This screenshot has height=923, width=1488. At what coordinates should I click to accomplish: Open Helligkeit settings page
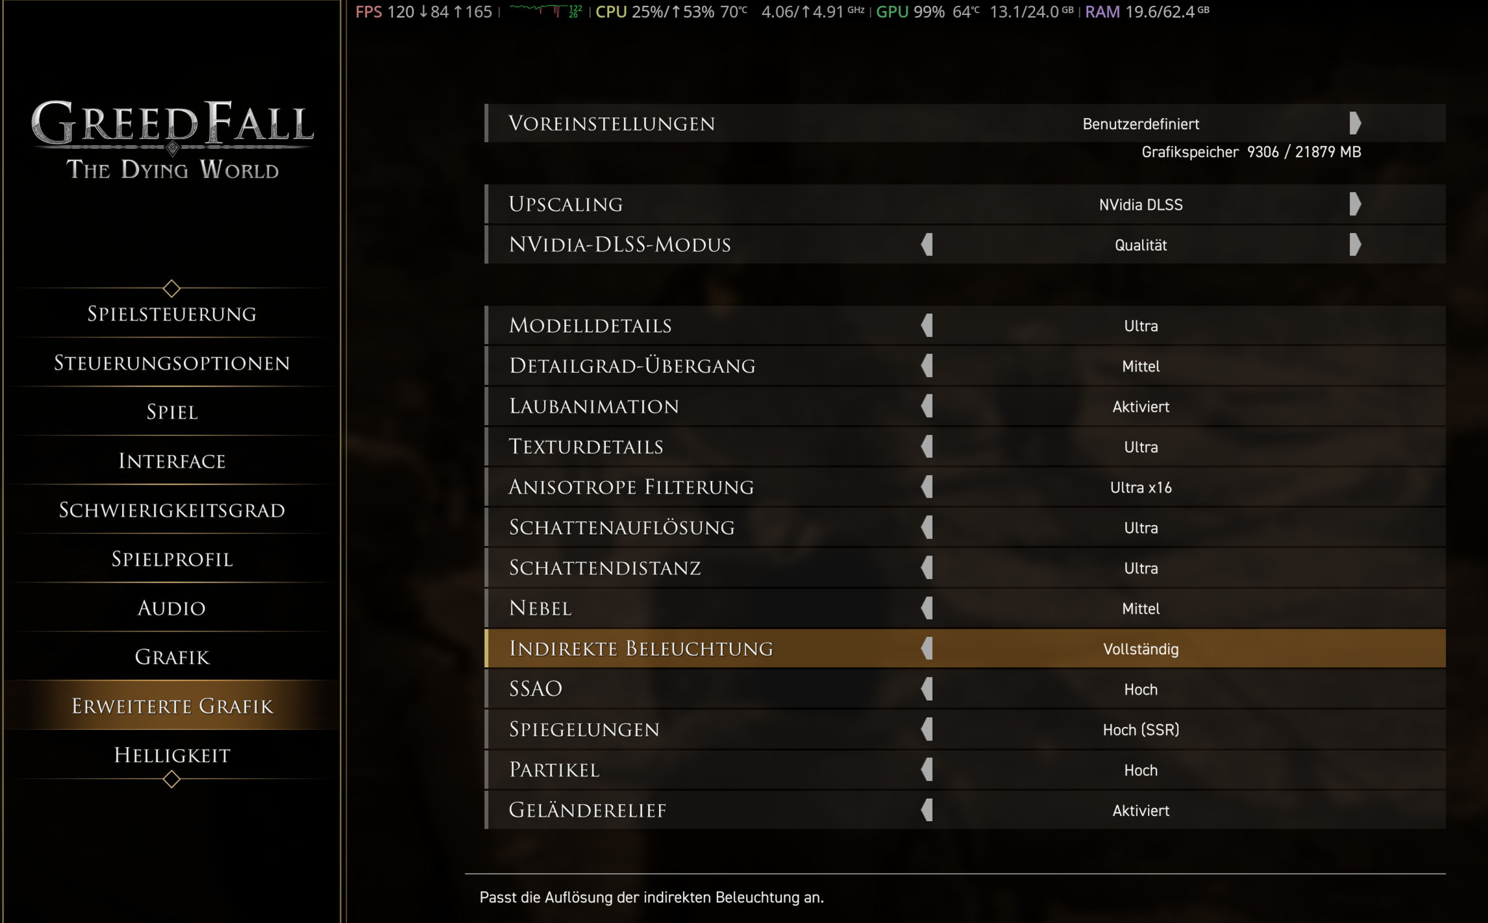coord(172,755)
